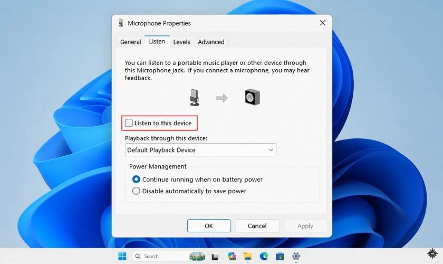Click the 'Playback through this device:' label
This screenshot has width=443, height=264.
[166, 138]
